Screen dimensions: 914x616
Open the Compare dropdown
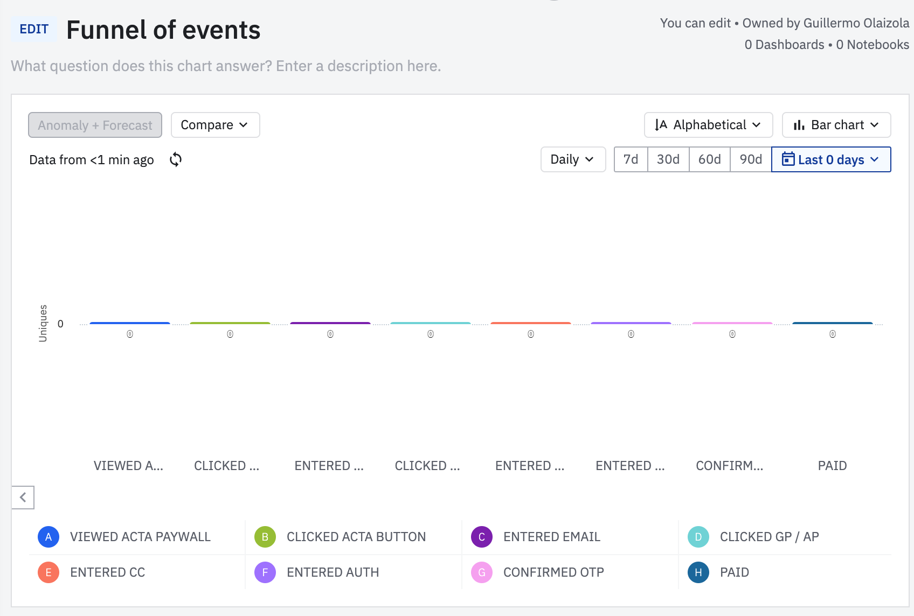point(215,125)
